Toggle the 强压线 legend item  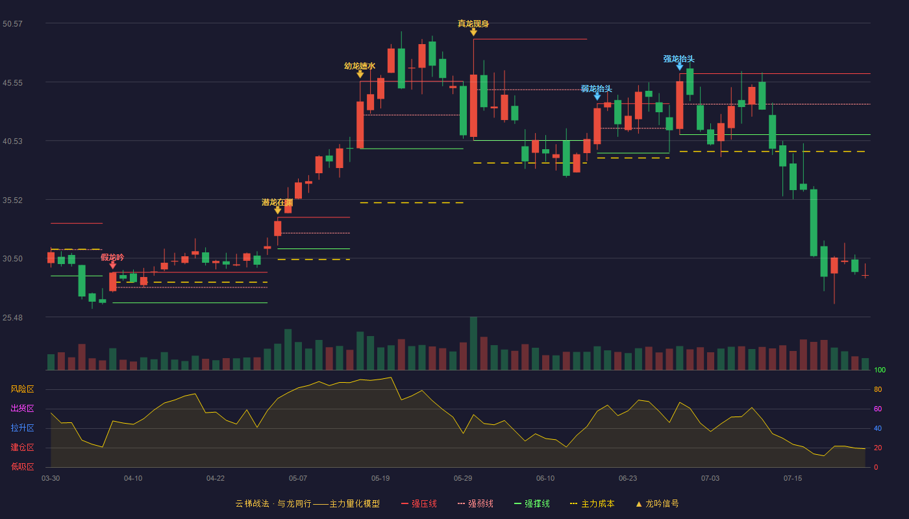tap(419, 503)
